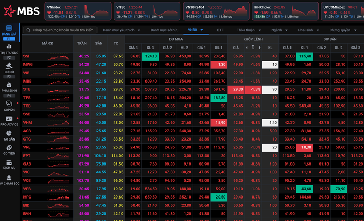Click the MWG ticker symbol

[28, 65]
